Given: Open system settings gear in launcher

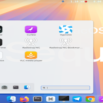Looking at the screenshot, I should coord(4,87).
